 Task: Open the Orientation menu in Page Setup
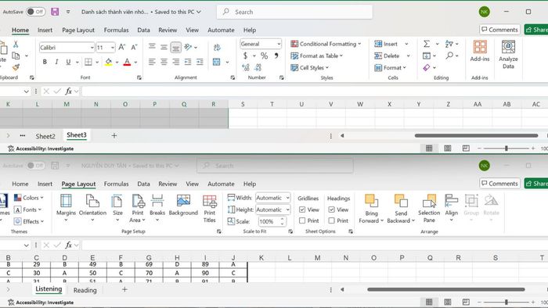tap(92, 208)
